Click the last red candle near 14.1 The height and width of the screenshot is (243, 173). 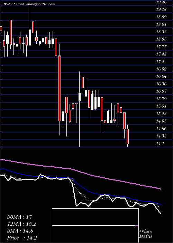pyautogui.click(x=128, y=136)
